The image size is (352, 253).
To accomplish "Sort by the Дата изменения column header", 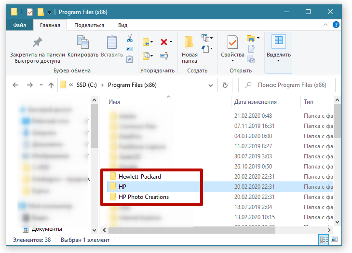I will pos(255,102).
